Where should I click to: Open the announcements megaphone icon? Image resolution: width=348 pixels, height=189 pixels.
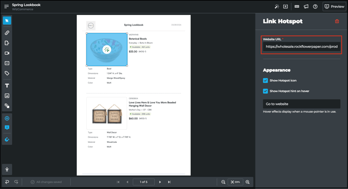pyautogui.click(x=306, y=7)
